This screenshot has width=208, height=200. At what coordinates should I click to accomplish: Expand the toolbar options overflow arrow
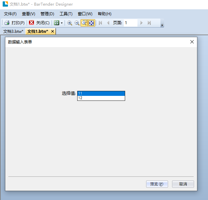click(x=162, y=25)
